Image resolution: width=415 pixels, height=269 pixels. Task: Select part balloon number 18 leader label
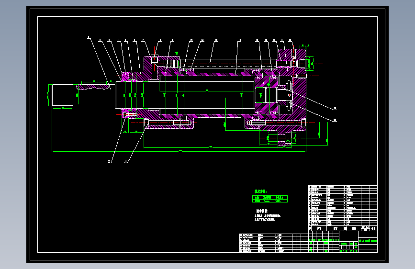pos(290,40)
